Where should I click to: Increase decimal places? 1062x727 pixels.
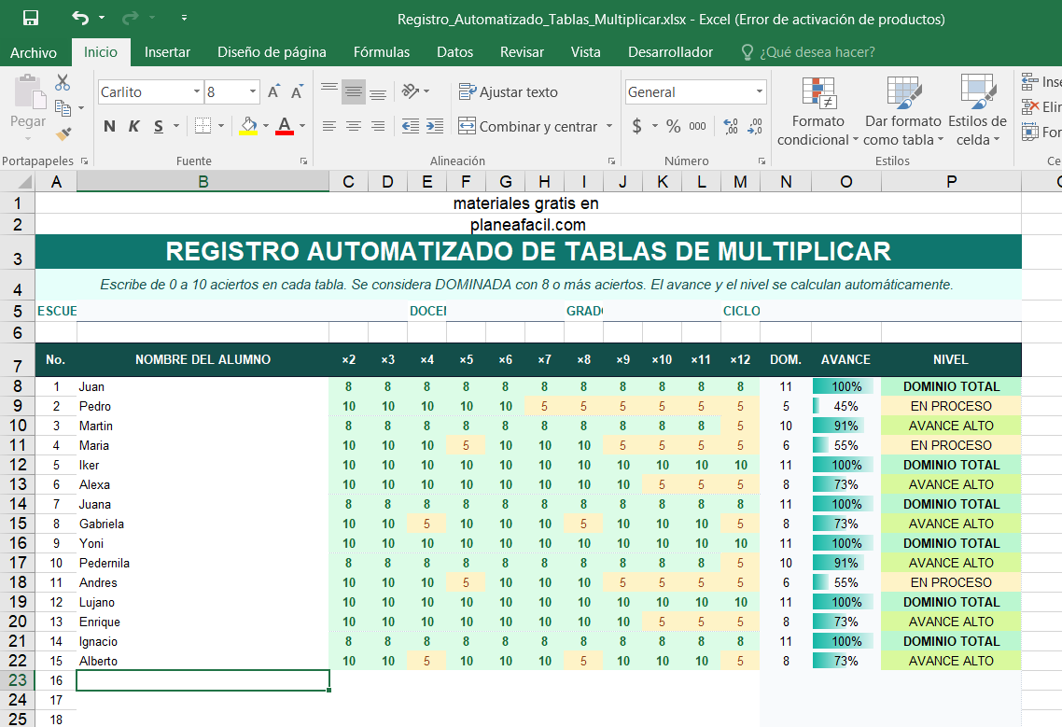pos(731,126)
